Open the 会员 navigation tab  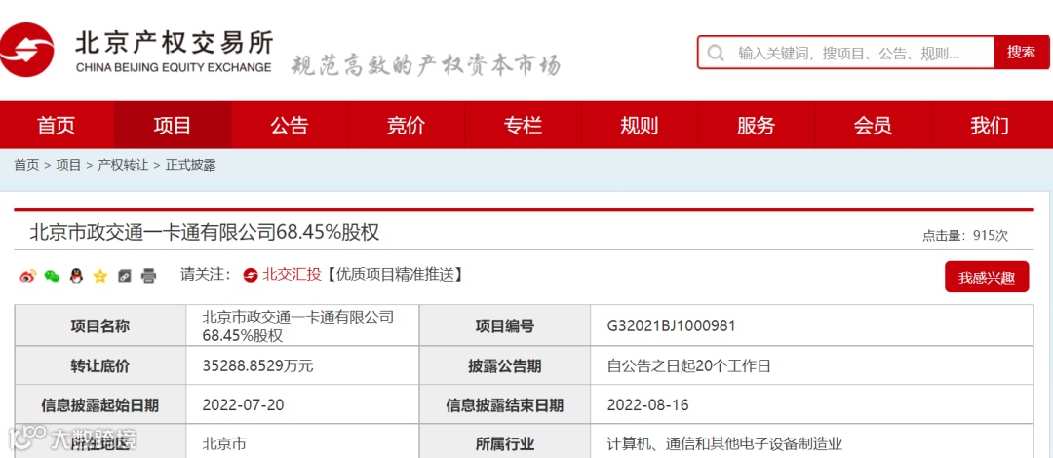click(x=873, y=125)
